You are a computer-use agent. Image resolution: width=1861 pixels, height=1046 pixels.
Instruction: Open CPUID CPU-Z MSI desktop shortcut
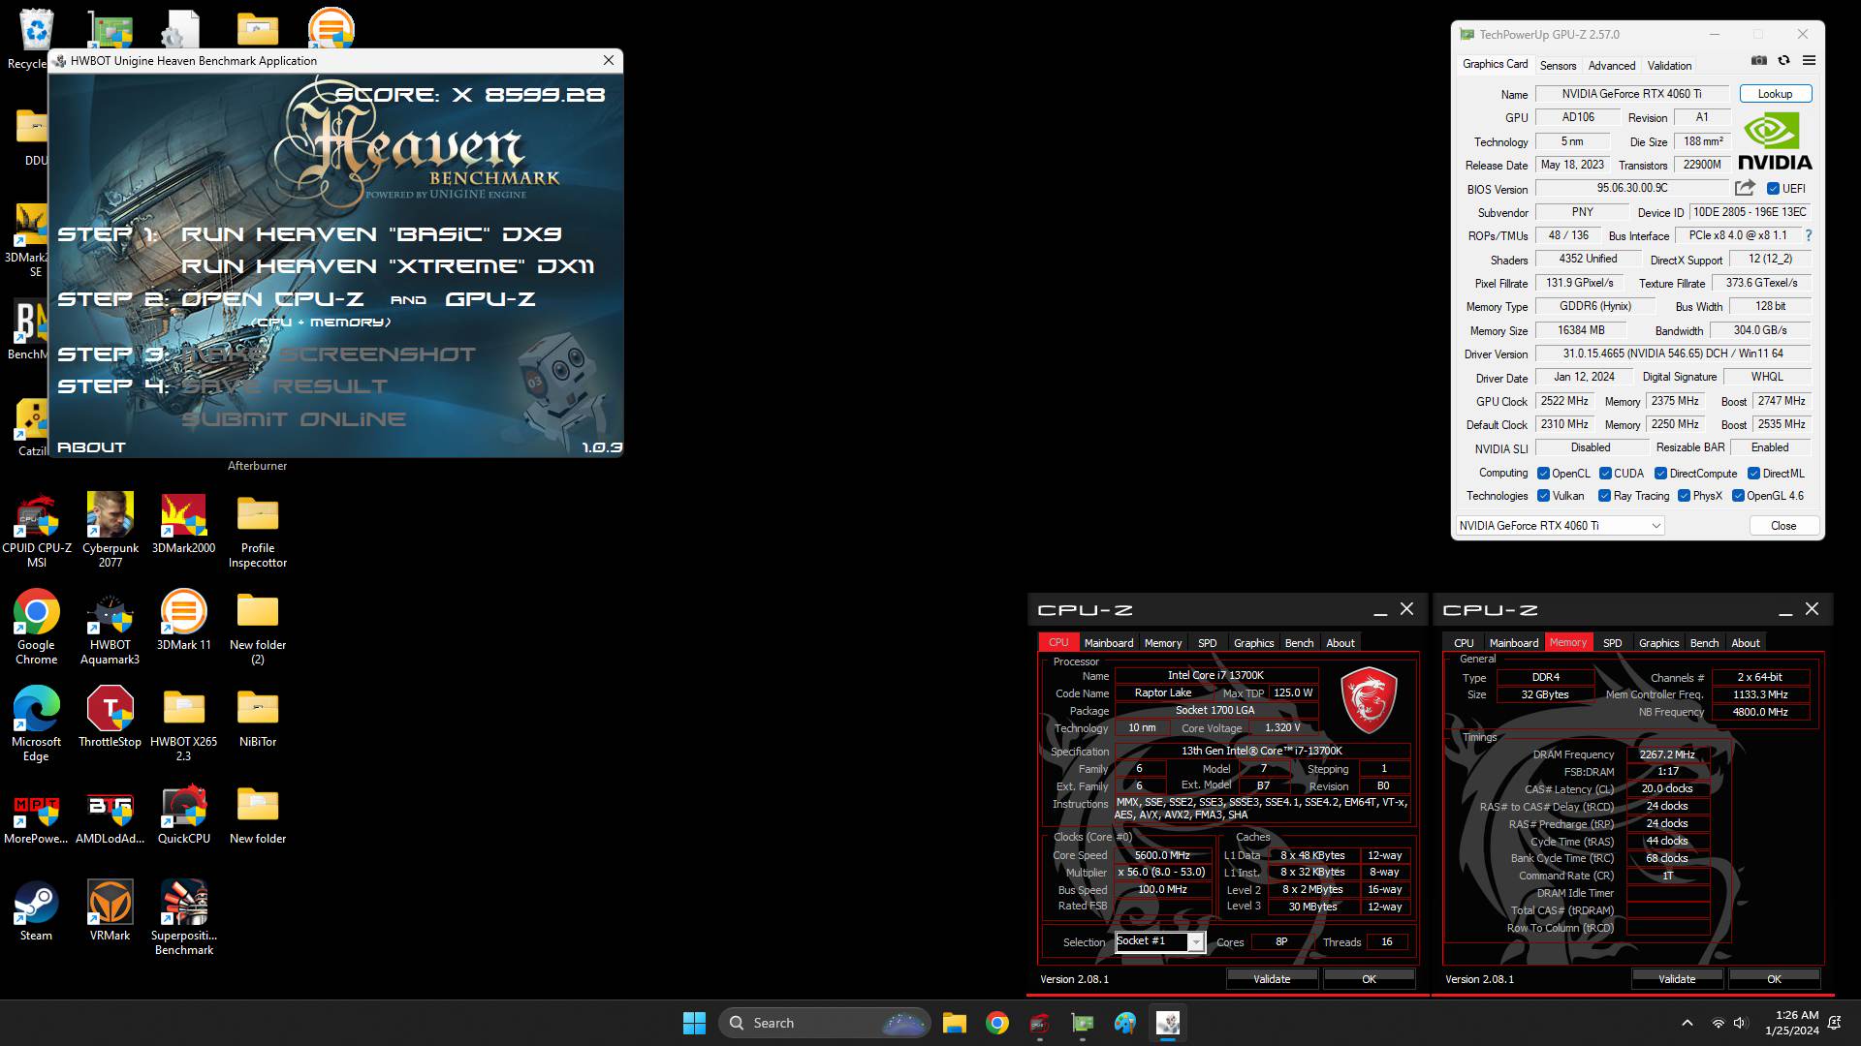tap(37, 529)
